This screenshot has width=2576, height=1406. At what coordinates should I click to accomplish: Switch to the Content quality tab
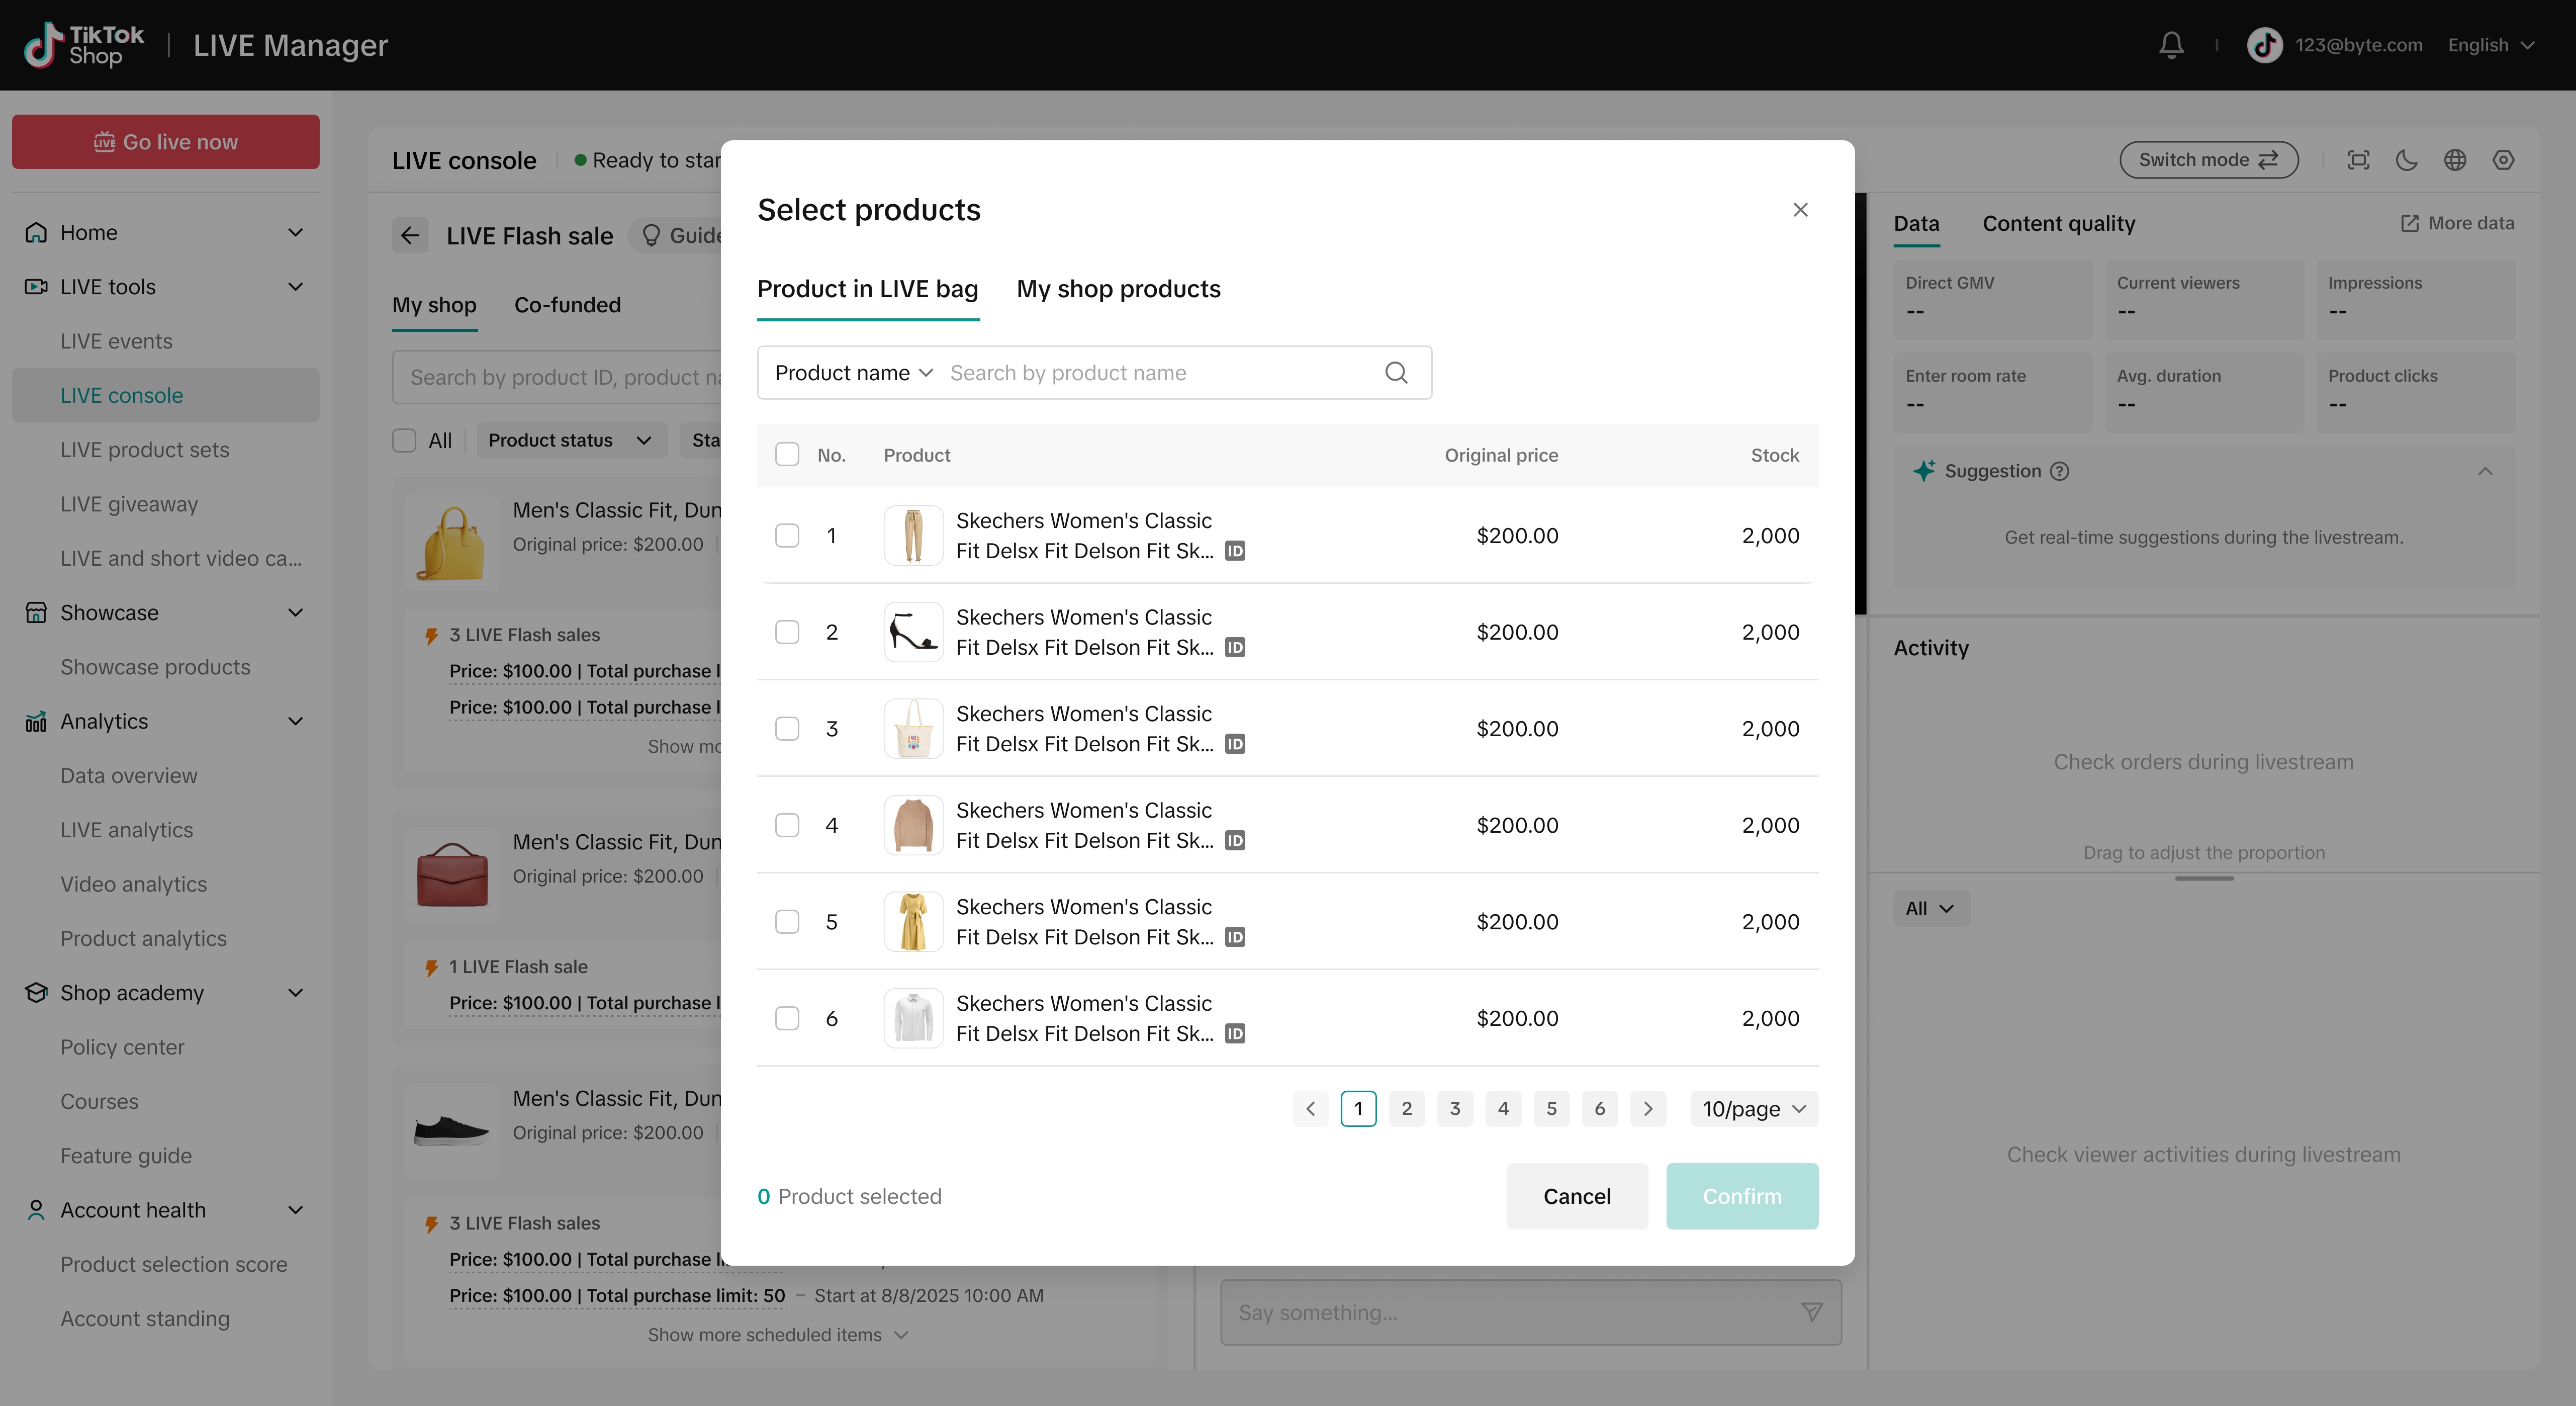click(2058, 224)
